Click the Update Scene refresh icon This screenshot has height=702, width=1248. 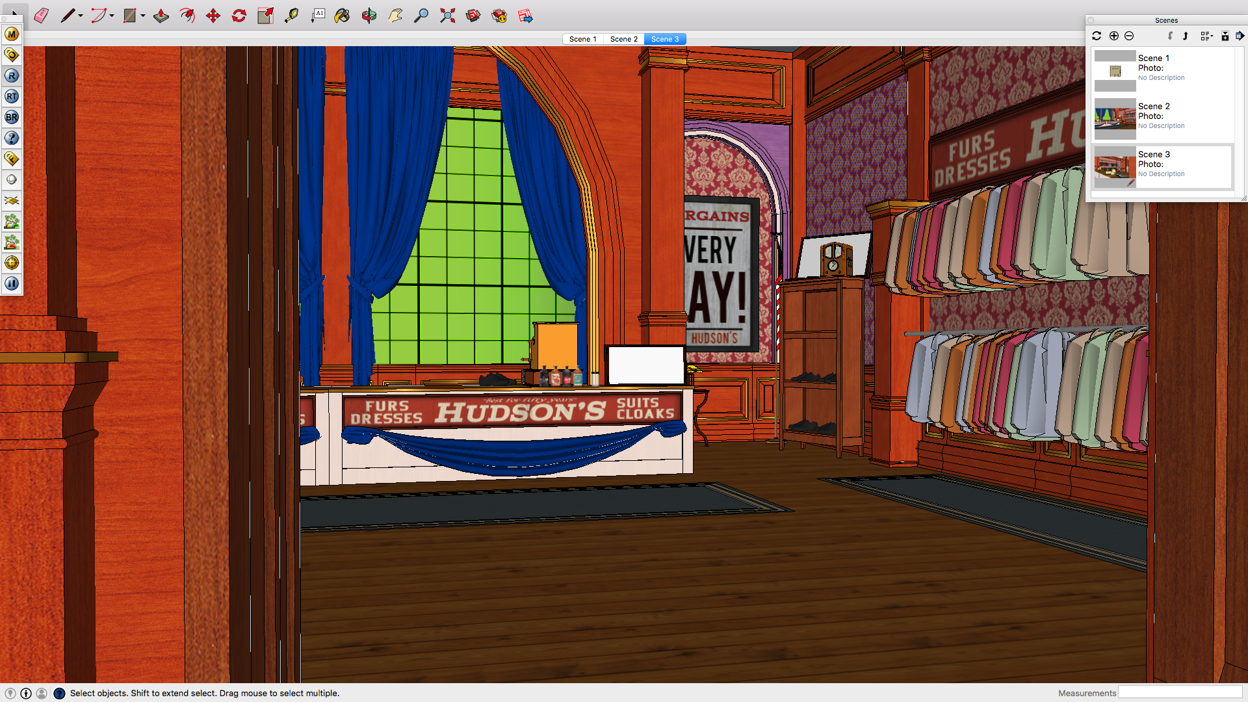1097,36
